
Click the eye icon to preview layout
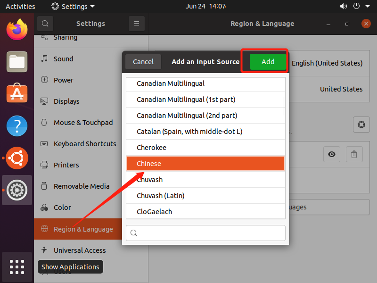332,154
